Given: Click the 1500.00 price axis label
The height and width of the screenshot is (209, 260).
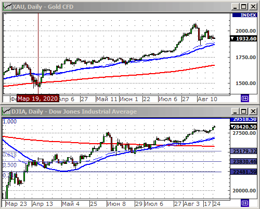Looking at the screenshot, I should pyautogui.click(x=245, y=83).
